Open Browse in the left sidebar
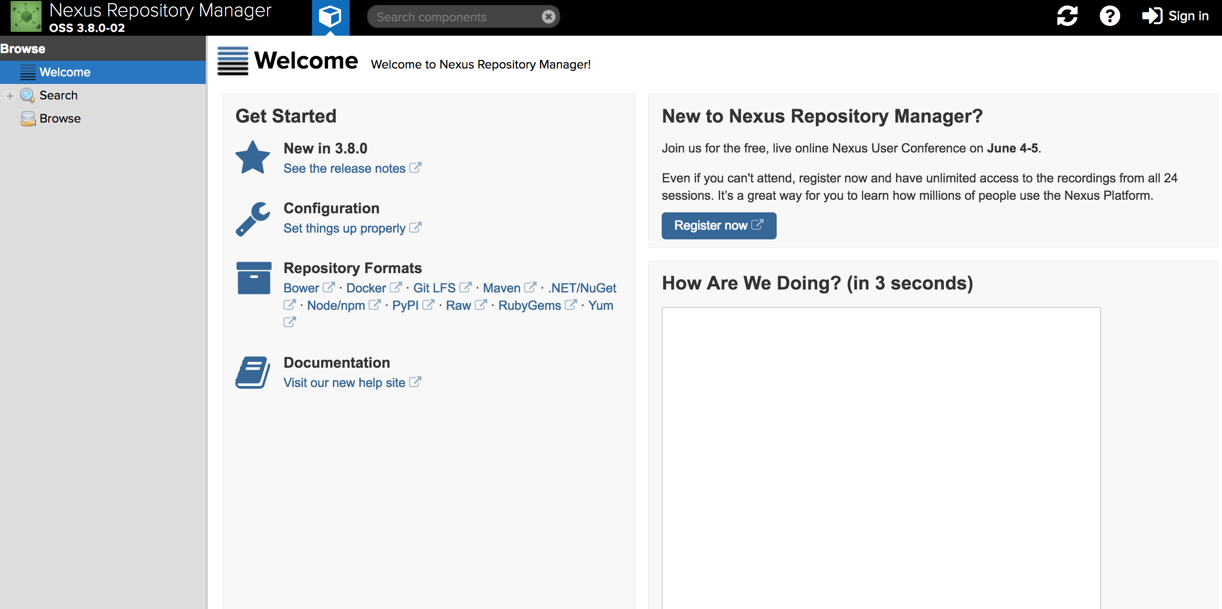The image size is (1222, 609). 60,118
